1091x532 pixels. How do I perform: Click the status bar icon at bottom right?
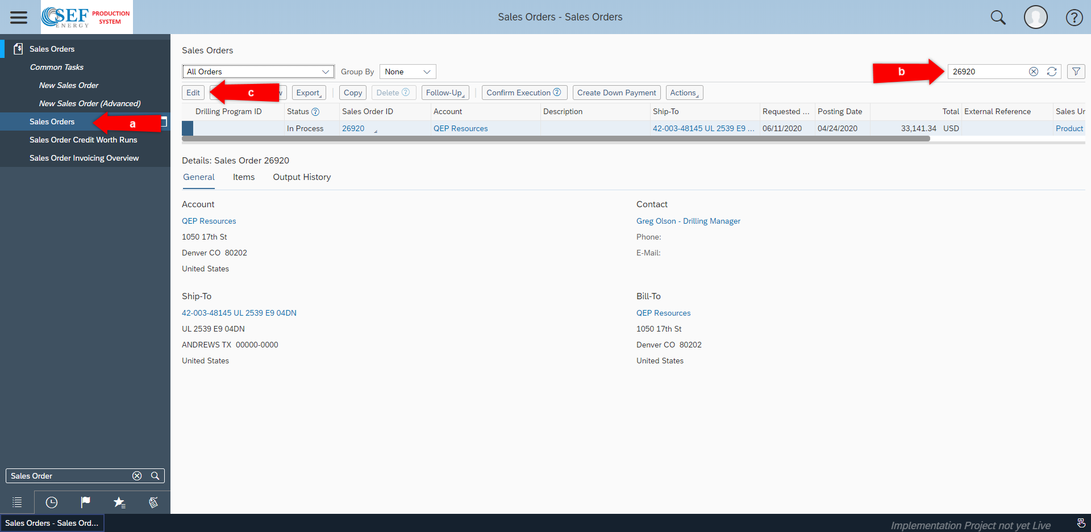coord(1081,523)
